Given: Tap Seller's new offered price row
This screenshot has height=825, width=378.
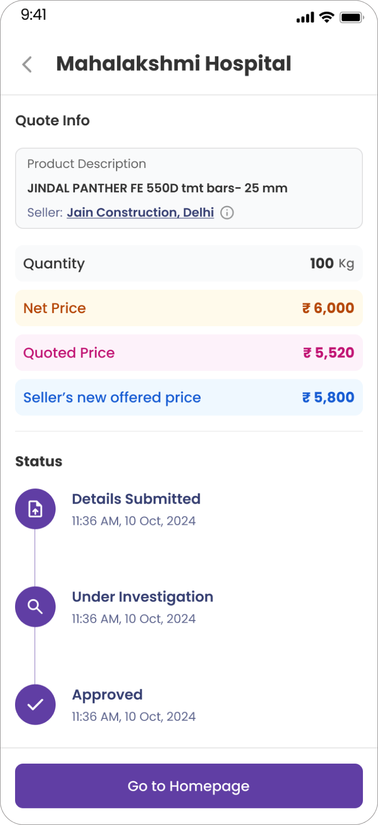Looking at the screenshot, I should point(189,397).
